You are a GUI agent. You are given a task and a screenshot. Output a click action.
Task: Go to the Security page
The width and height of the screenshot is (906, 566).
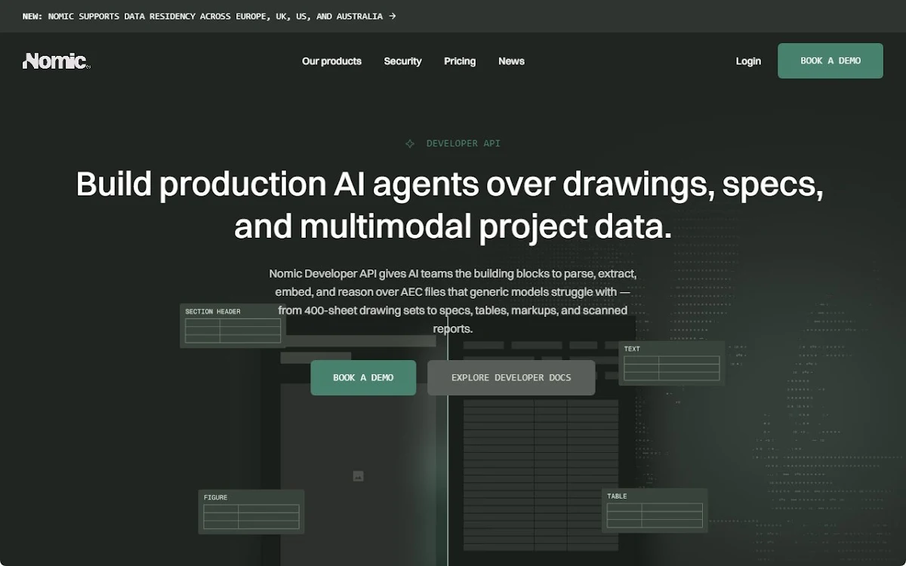point(402,61)
